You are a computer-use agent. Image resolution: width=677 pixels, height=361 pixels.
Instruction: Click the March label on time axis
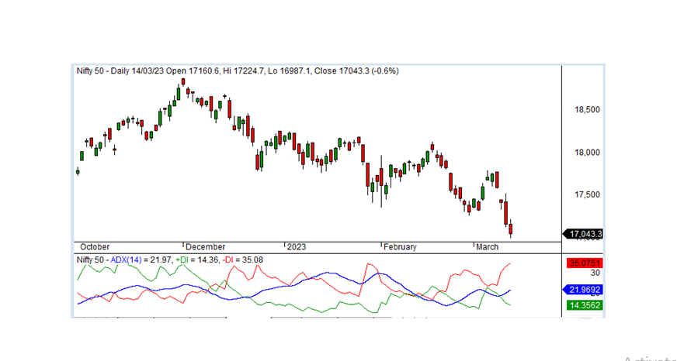pos(487,247)
